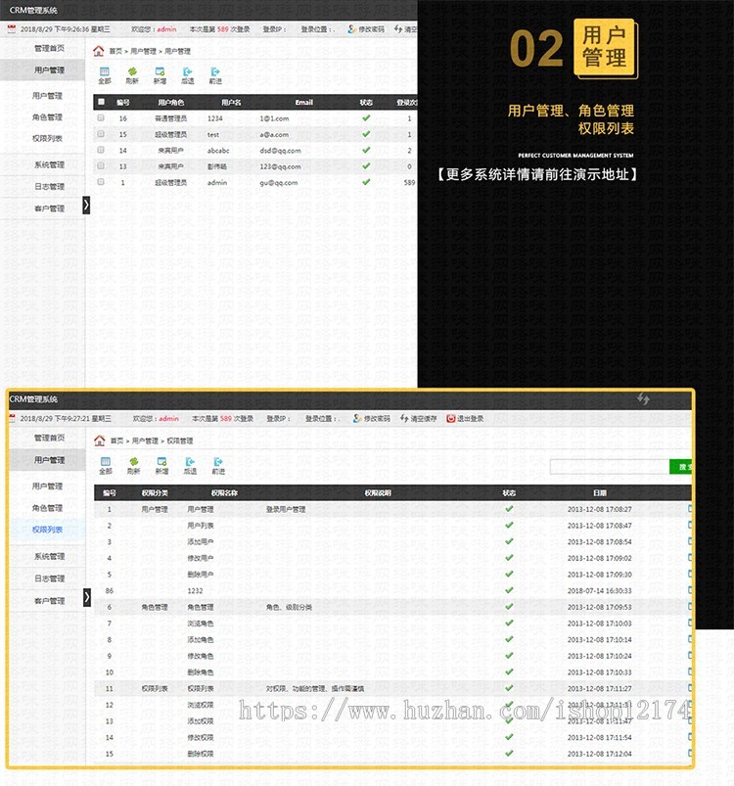Expand 日志管理 section in lower window sidebar
This screenshot has height=786, width=734.
pos(47,578)
